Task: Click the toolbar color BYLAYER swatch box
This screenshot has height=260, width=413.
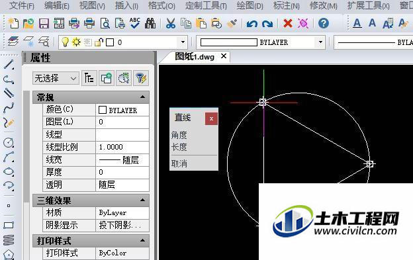Action: 228,42
